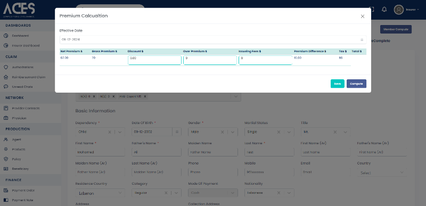Open Provider Contracts in the sidebar
Screen dimensions: 426x206
tap(26, 108)
